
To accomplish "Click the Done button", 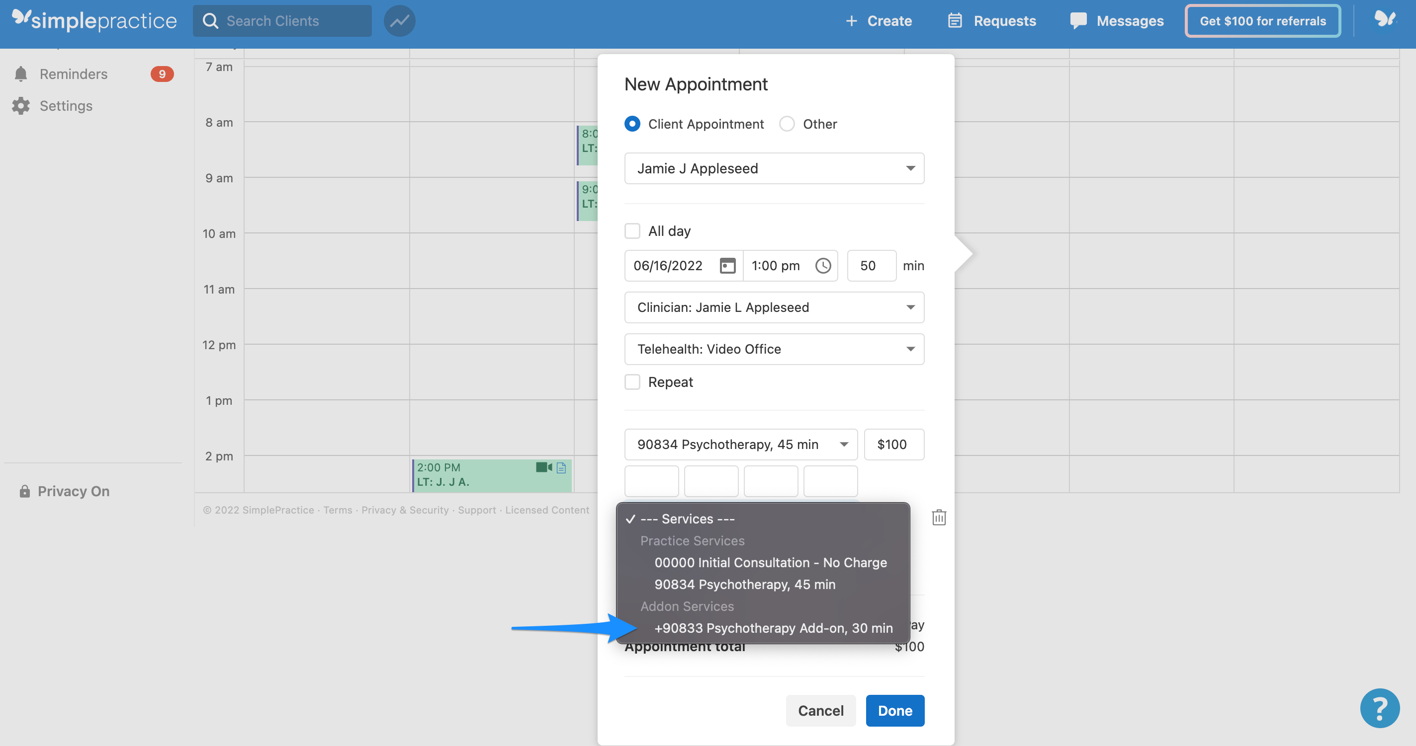I will coord(894,710).
